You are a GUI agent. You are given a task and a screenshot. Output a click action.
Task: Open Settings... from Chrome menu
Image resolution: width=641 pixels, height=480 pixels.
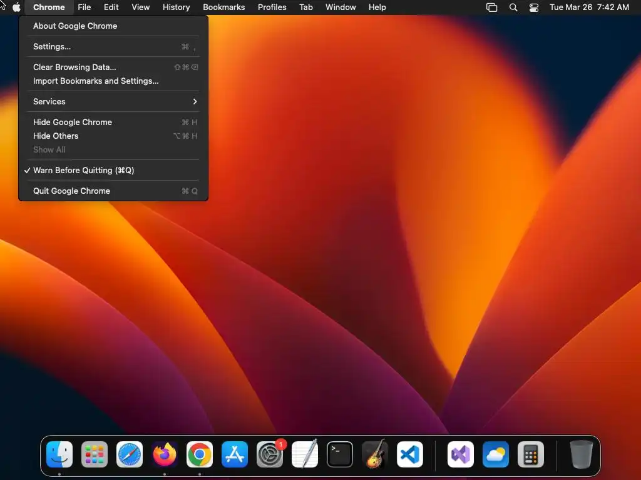pos(113,46)
